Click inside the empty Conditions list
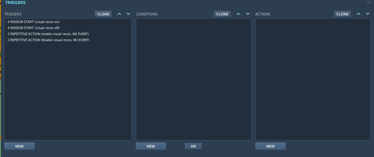 [x=193, y=79]
